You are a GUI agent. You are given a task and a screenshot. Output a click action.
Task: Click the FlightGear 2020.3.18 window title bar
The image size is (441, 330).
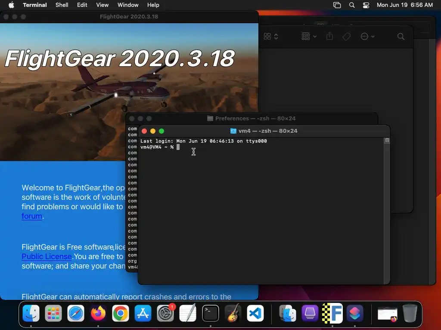[x=129, y=17]
